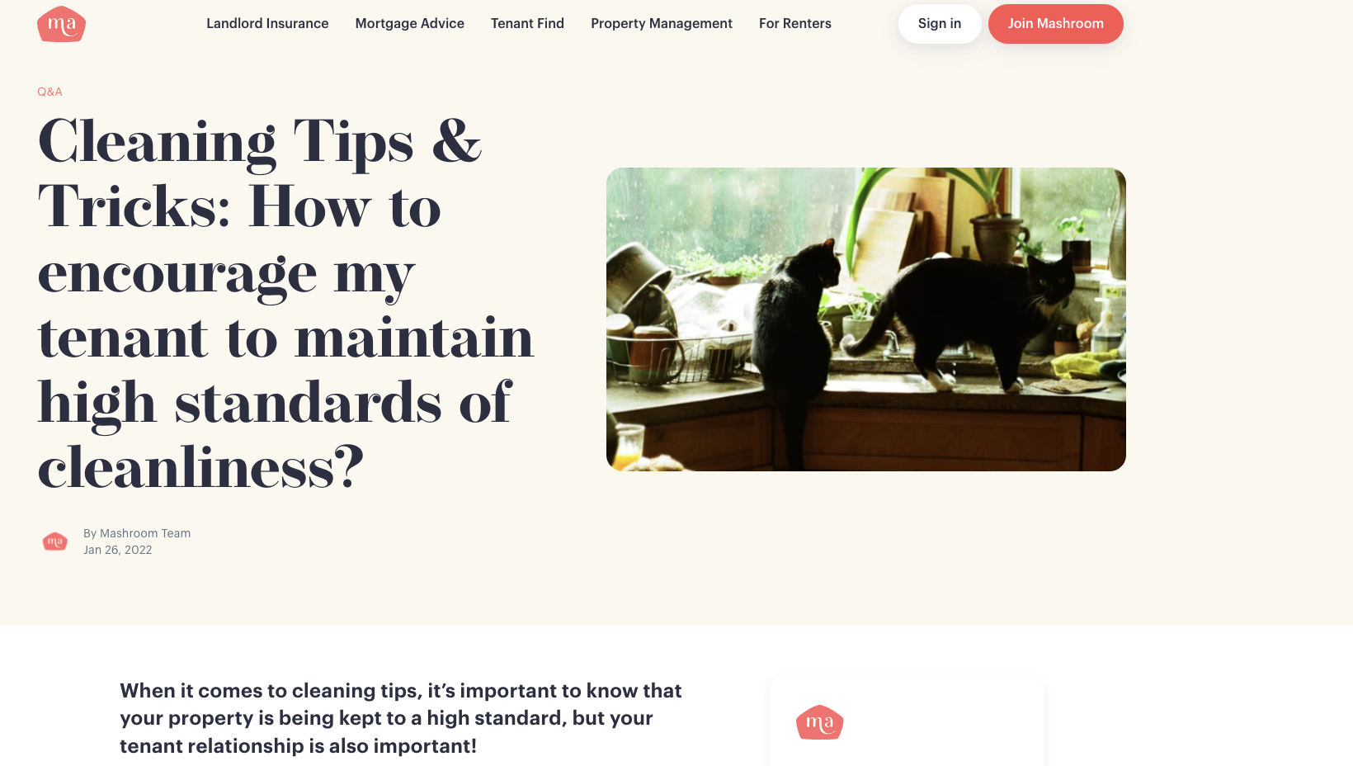Click the Cleaning Tips & Tricks headline

point(286,304)
